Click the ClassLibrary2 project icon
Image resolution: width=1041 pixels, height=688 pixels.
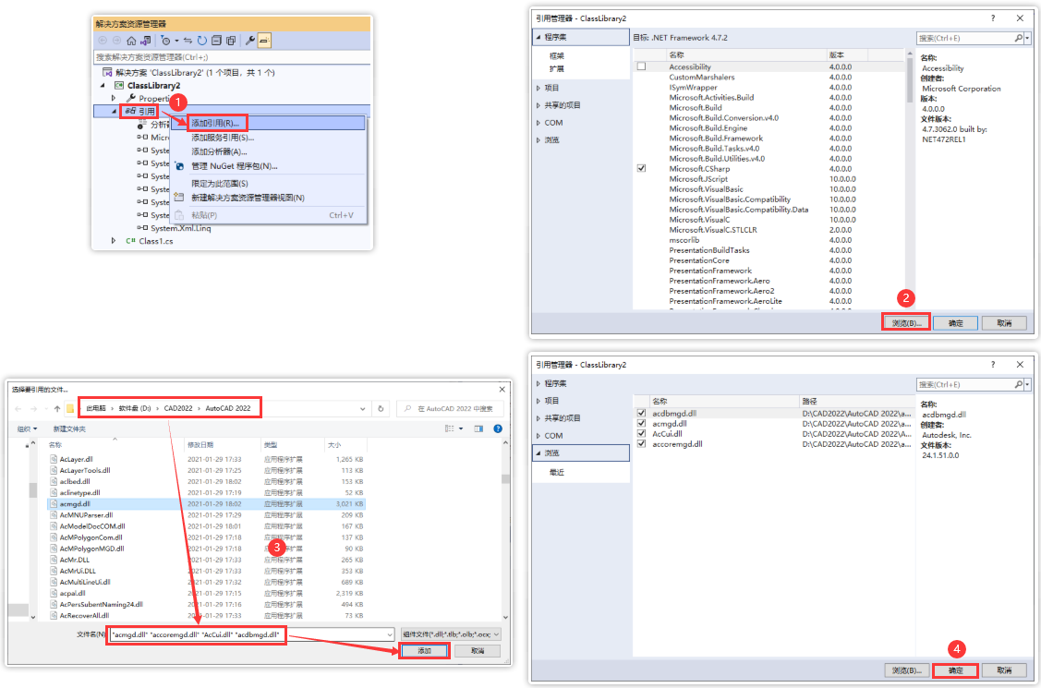pyautogui.click(x=119, y=86)
